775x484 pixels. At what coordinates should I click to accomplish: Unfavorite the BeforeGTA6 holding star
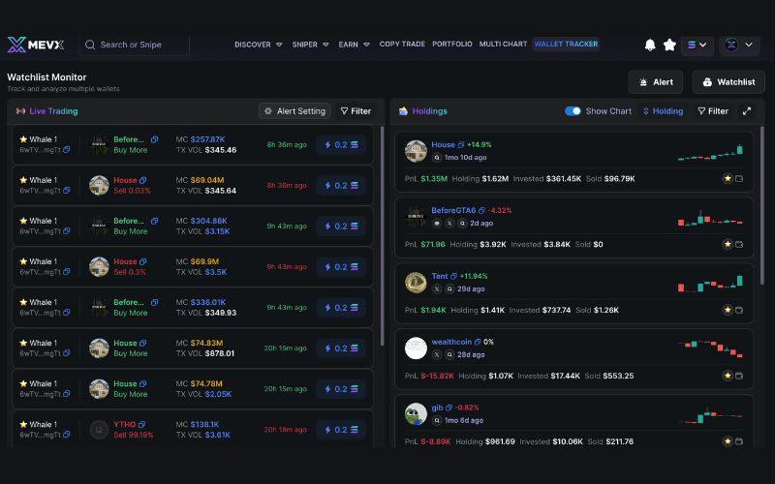(x=728, y=244)
